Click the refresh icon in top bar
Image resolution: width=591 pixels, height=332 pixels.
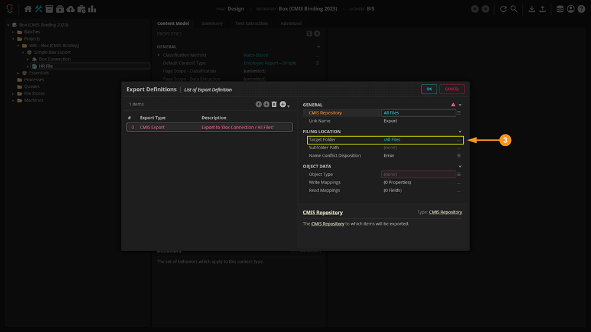[503, 9]
